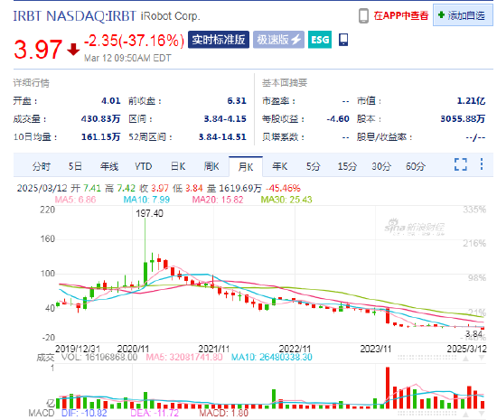The height and width of the screenshot is (420, 497).
Task: Switch to the 年K chart tab
Action: (280, 166)
